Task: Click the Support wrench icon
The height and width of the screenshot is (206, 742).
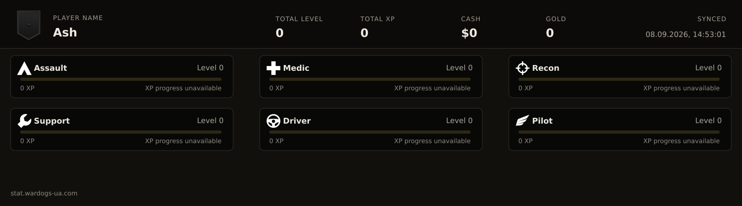Action: click(24, 121)
